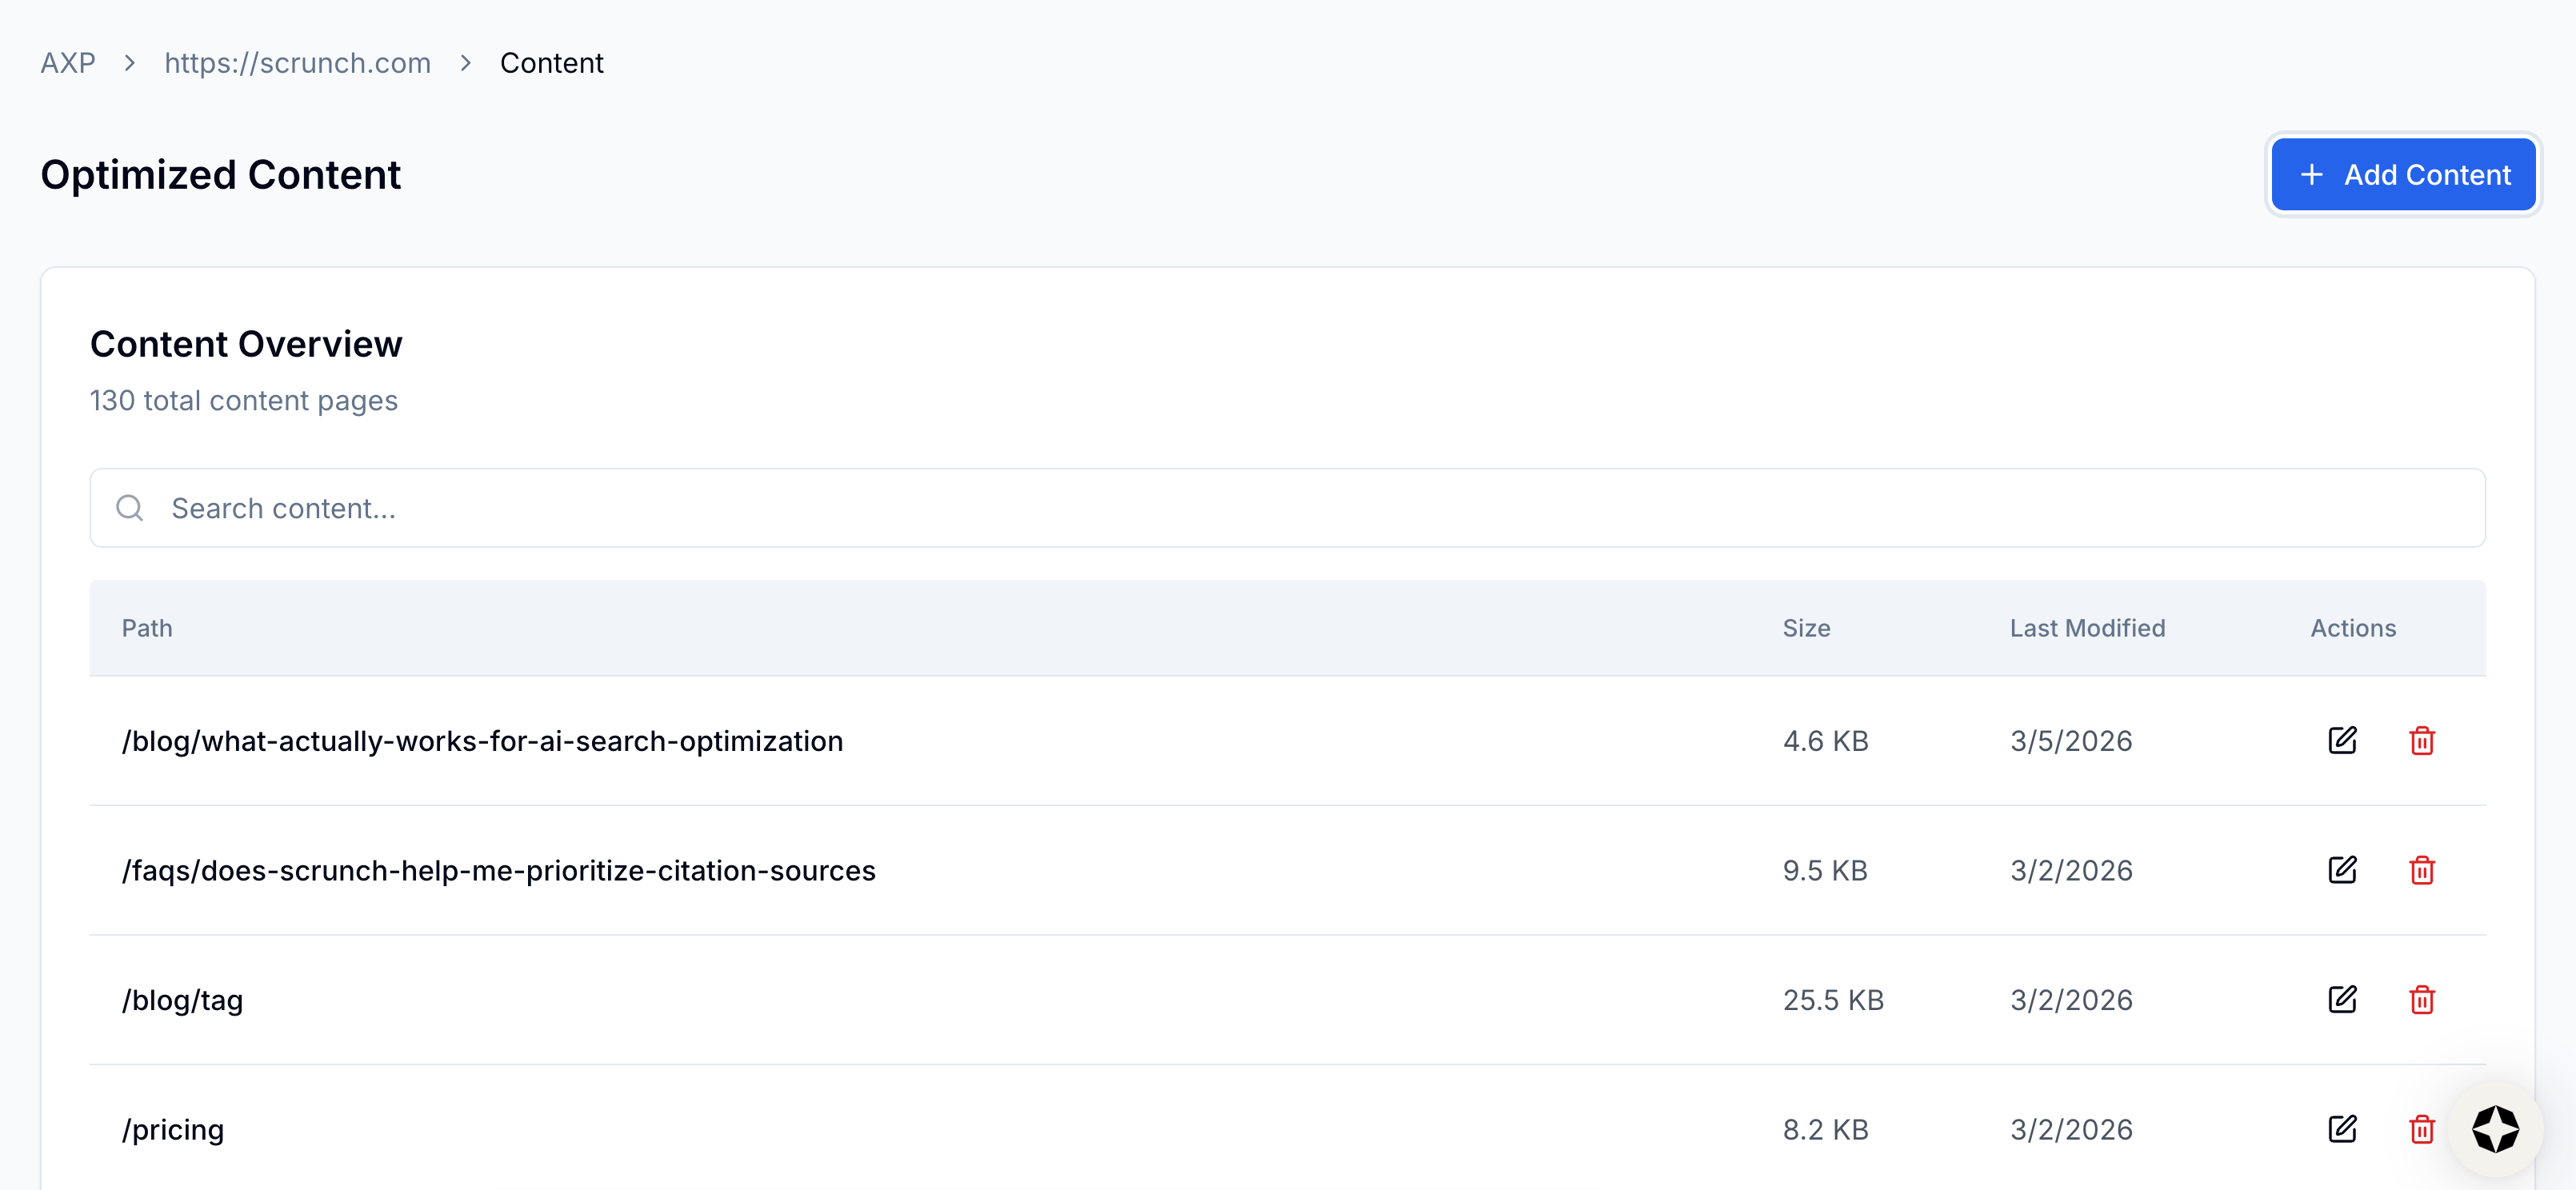2576x1190 pixels.
Task: Open the floating star assistant widget
Action: click(x=2495, y=1129)
